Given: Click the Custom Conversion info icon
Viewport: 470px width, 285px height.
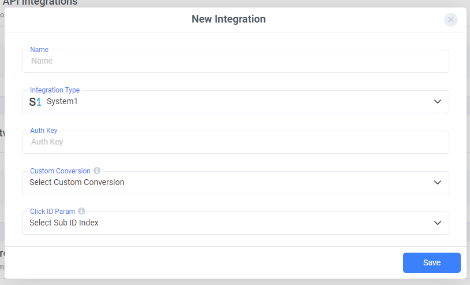Looking at the screenshot, I should tap(97, 171).
